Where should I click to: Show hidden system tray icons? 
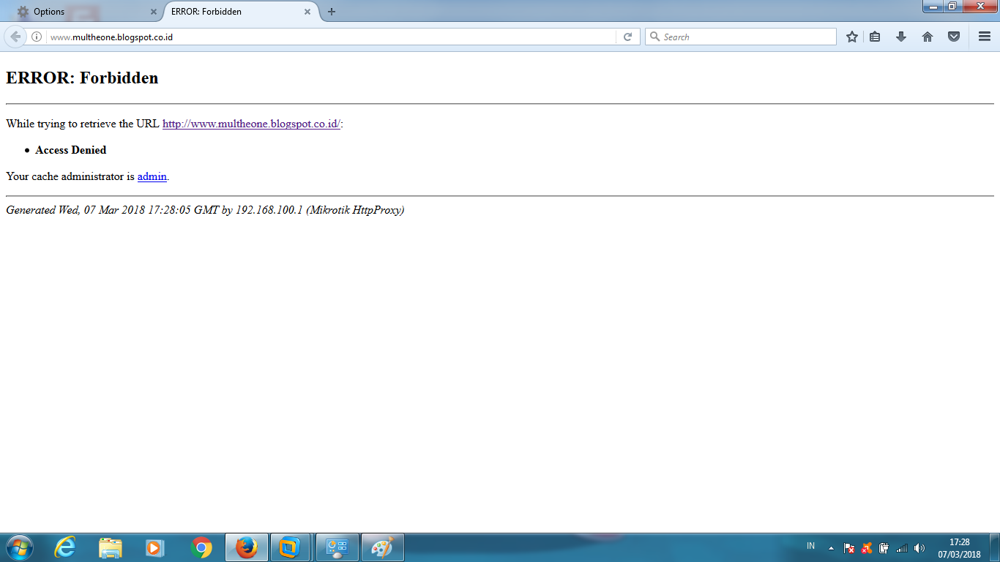coord(831,548)
